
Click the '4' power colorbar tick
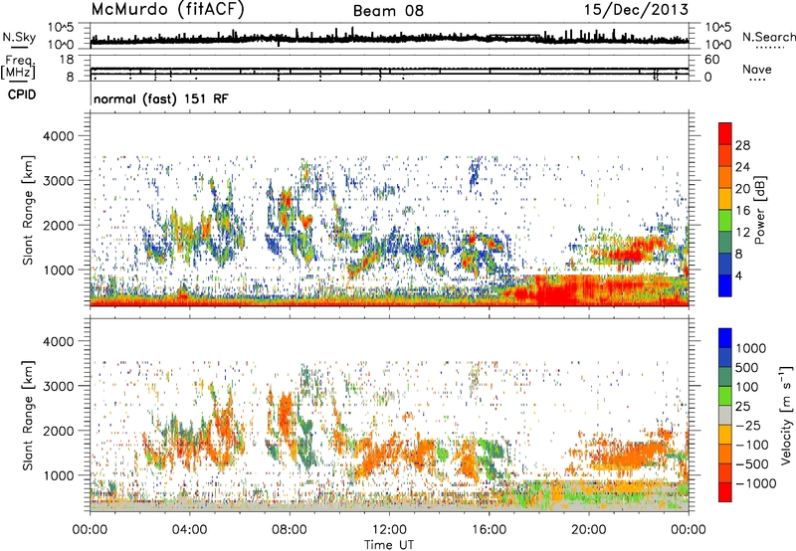tap(739, 275)
